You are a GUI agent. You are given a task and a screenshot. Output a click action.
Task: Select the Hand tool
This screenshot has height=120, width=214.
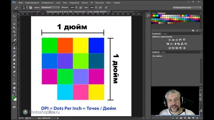point(14,88)
